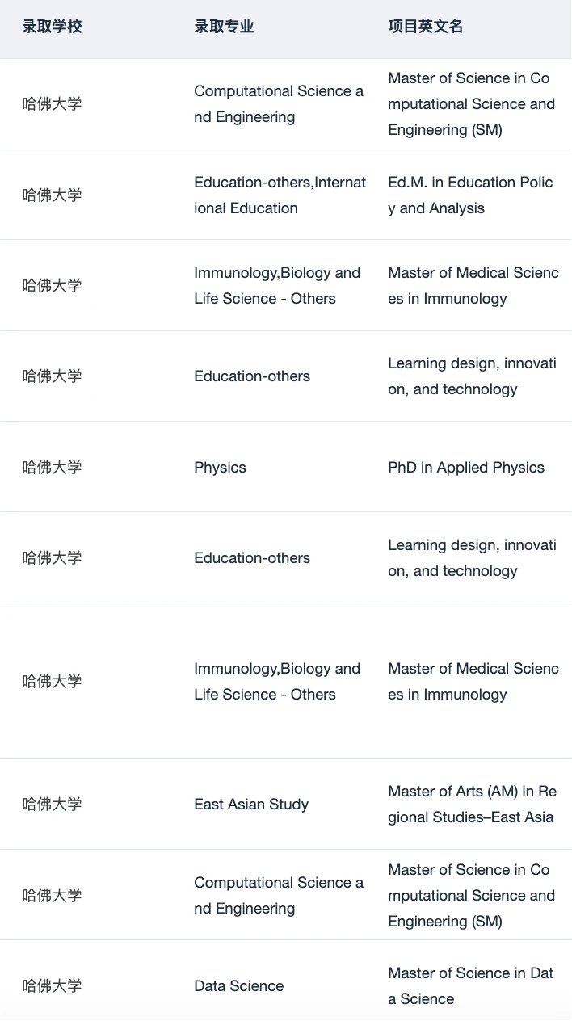Click the East Asian Study major cell
Screen dimensions: 572x1021
[251, 804]
